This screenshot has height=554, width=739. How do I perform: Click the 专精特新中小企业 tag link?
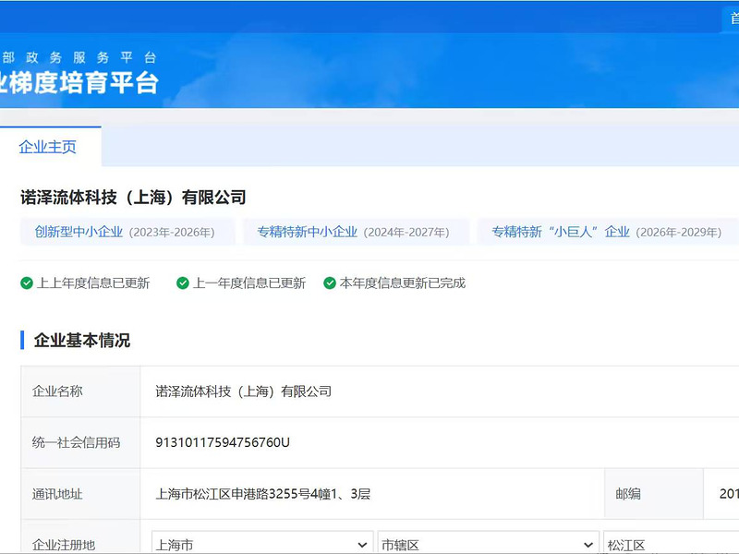click(x=308, y=232)
